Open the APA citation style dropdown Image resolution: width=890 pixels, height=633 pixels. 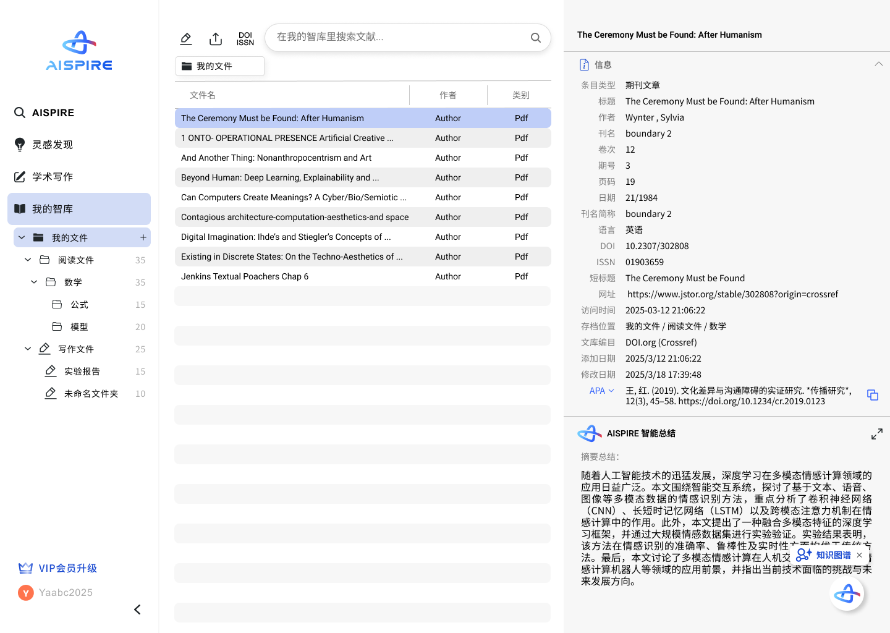click(x=601, y=391)
